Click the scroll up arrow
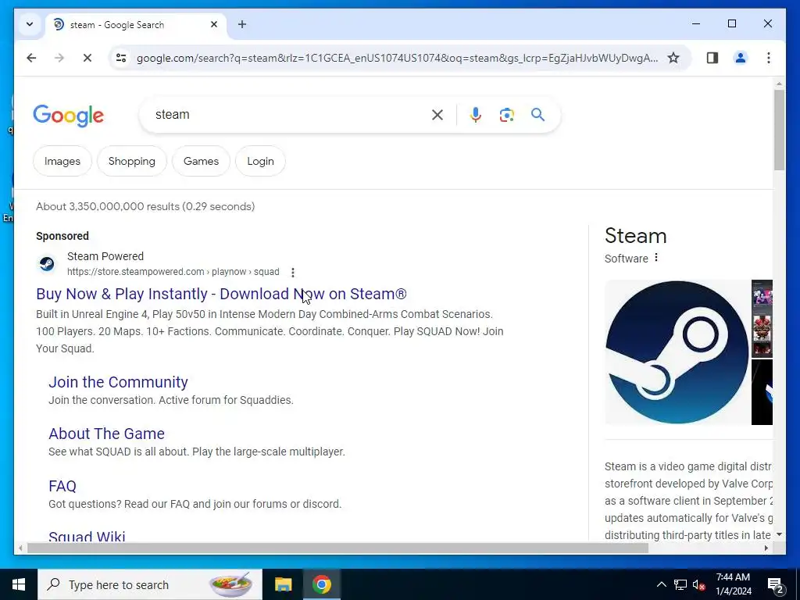This screenshot has height=600, width=800. point(779,83)
